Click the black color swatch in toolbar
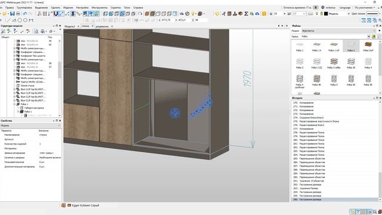The image size is (382, 215). click(x=326, y=14)
